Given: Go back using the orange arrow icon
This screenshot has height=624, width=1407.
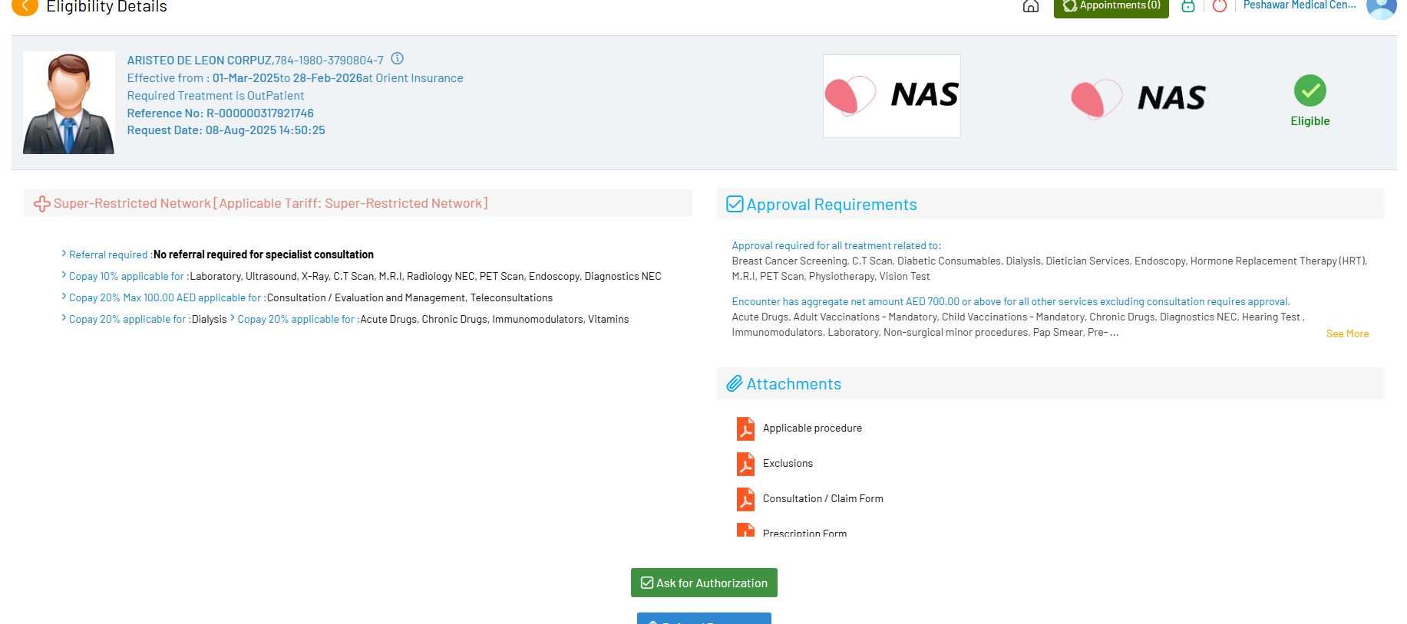Looking at the screenshot, I should tap(25, 6).
